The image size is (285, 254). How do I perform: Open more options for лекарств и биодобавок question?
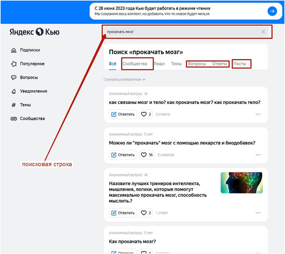pyautogui.click(x=258, y=155)
